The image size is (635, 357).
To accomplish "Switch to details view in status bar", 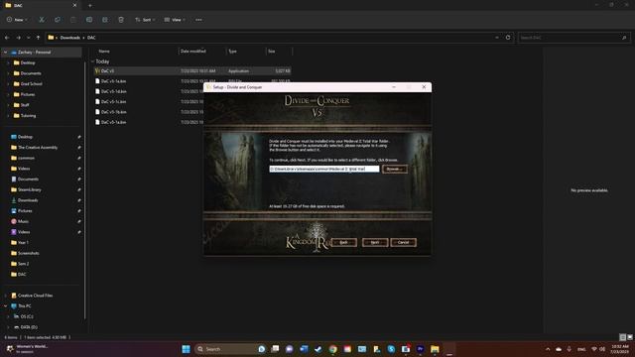I will (x=623, y=337).
